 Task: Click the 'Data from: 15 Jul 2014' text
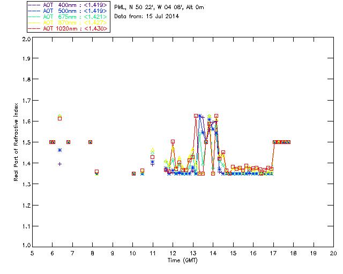[x=146, y=16]
